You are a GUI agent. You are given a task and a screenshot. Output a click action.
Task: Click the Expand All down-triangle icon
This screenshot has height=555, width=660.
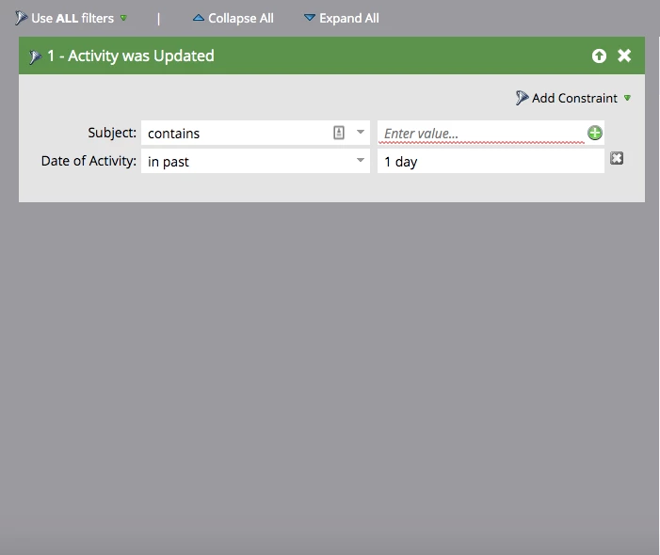(310, 18)
